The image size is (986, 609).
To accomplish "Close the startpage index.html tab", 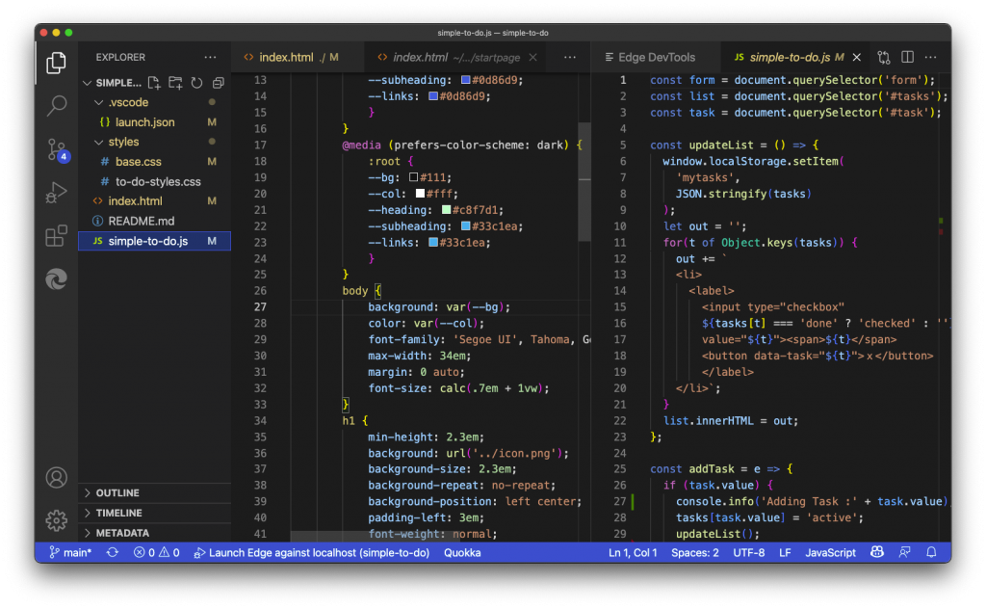I will tap(532, 57).
